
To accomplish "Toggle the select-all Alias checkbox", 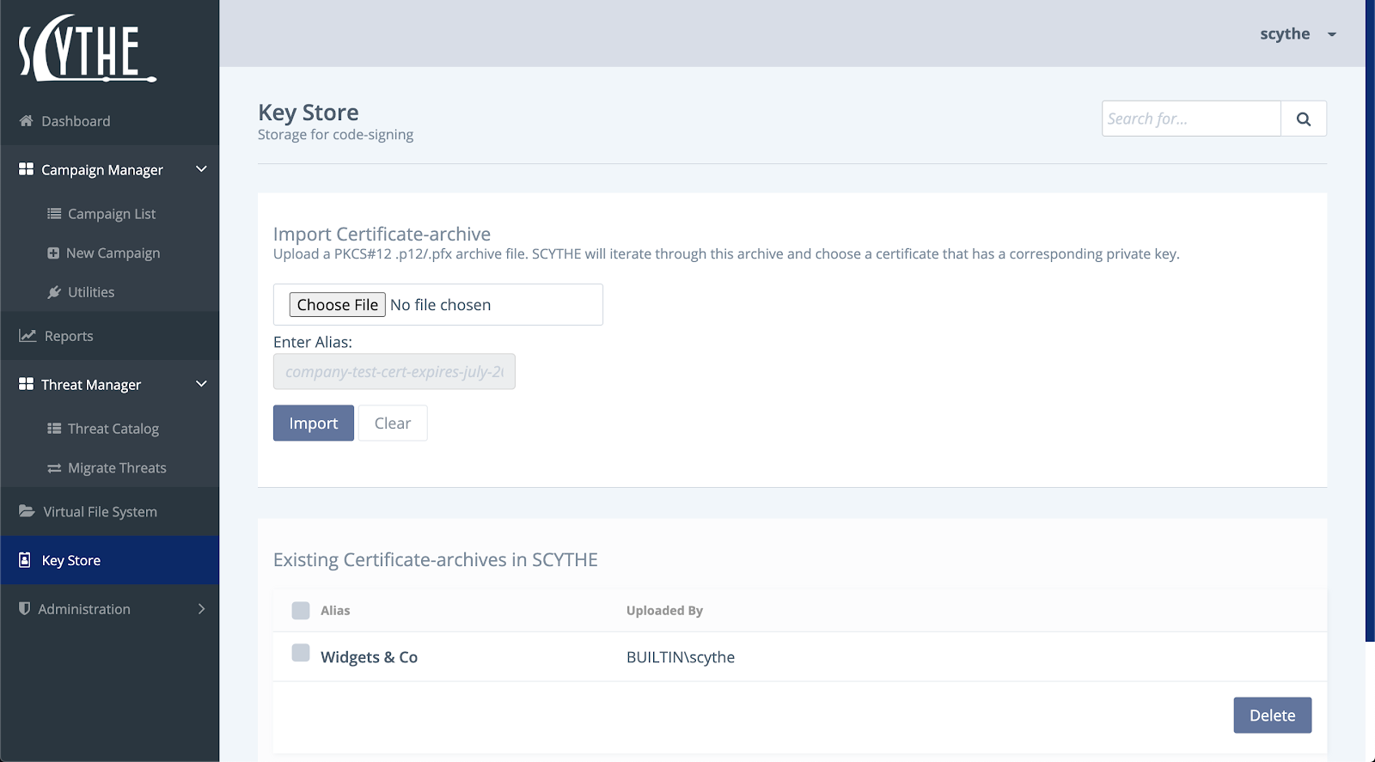I will (x=301, y=611).
